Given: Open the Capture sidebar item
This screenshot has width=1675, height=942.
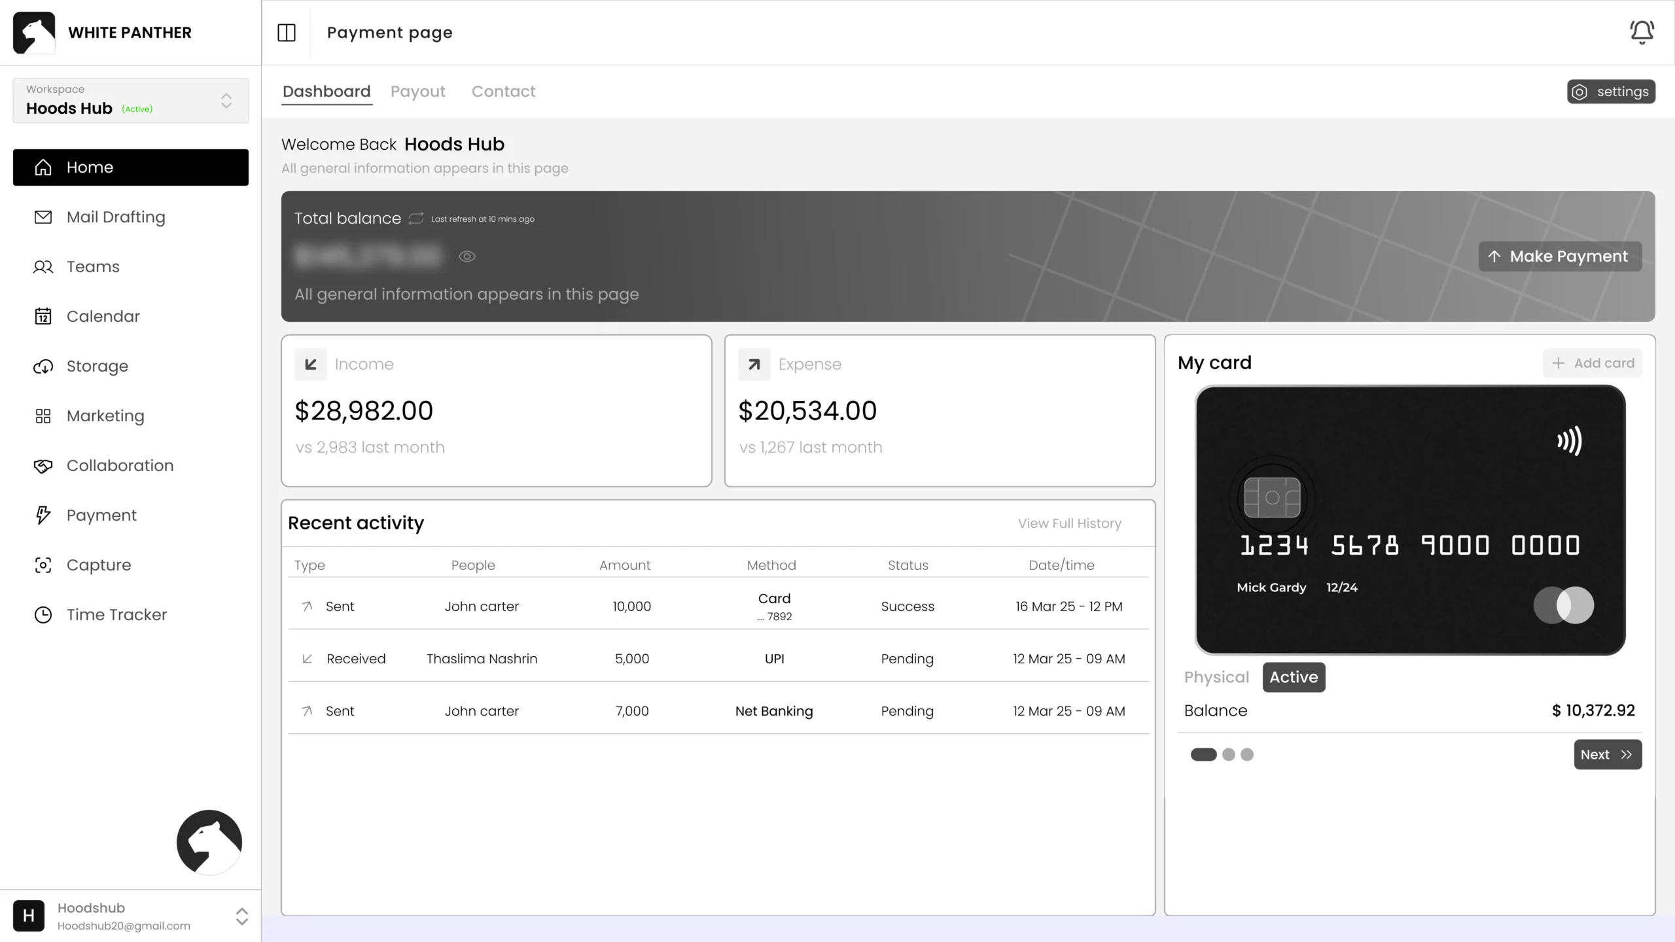Looking at the screenshot, I should [98, 565].
